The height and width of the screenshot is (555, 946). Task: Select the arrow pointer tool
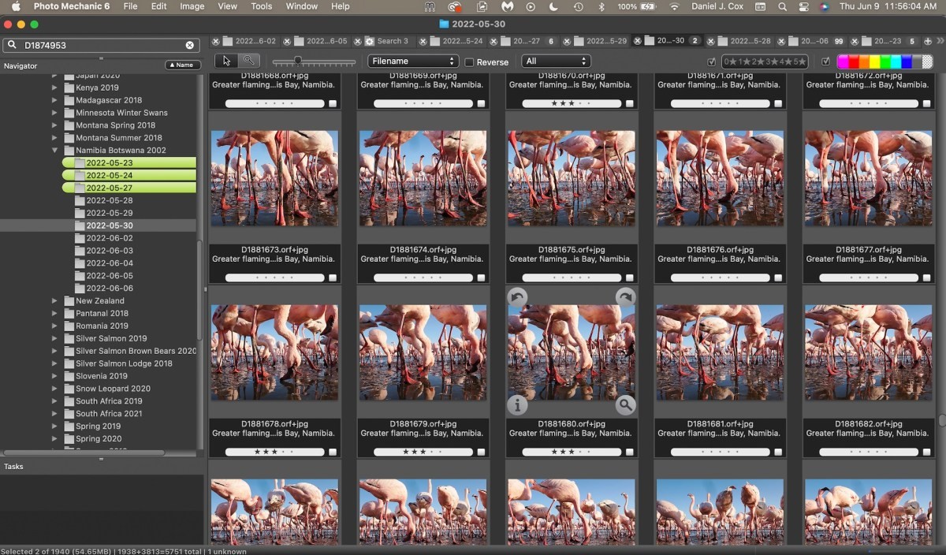click(x=226, y=61)
